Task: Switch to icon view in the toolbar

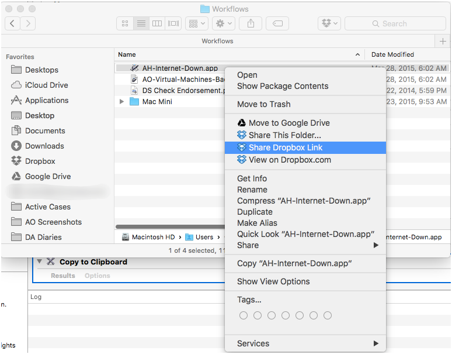Action: pos(125,23)
